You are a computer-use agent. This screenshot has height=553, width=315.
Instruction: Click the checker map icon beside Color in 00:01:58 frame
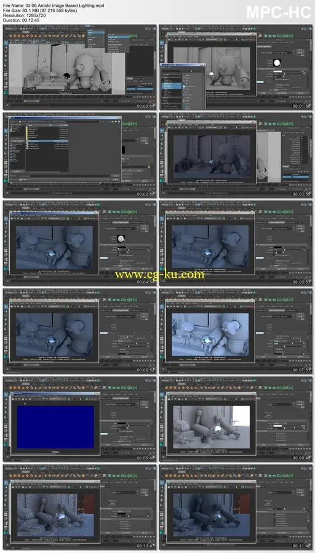pos(304,72)
